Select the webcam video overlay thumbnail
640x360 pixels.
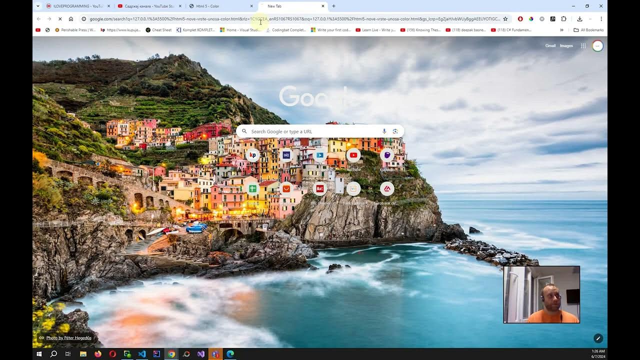[x=541, y=294]
